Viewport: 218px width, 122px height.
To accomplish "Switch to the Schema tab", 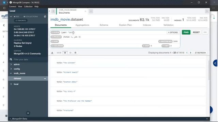I will click(104, 25).
